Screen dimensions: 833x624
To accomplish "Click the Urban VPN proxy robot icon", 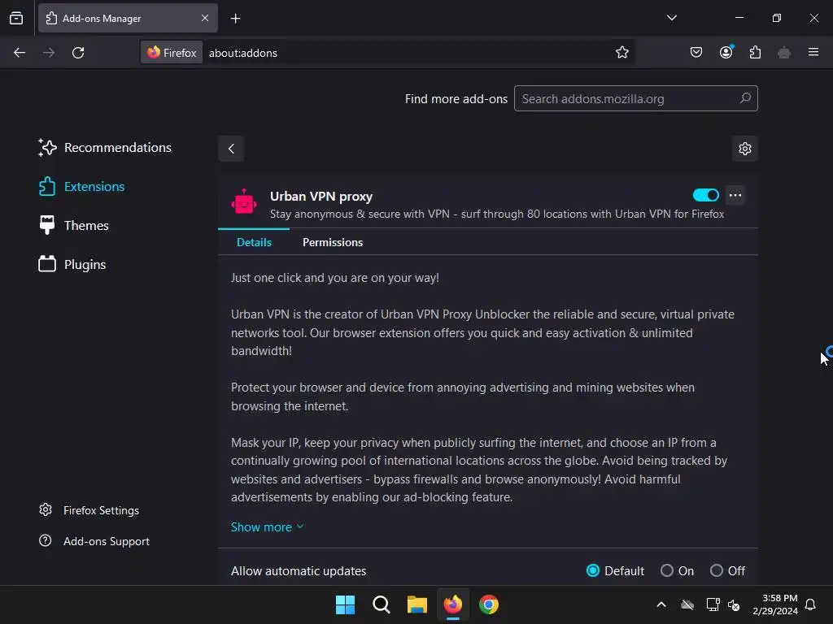I will pyautogui.click(x=244, y=201).
